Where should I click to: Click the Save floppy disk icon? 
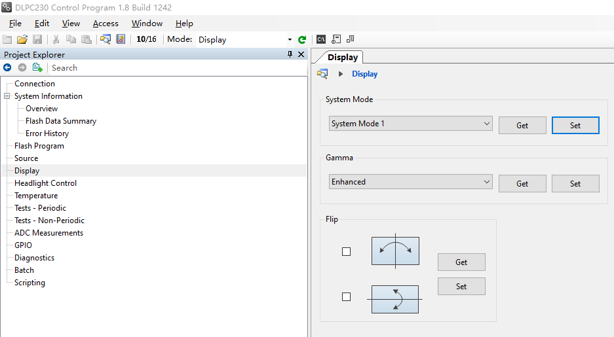(37, 39)
